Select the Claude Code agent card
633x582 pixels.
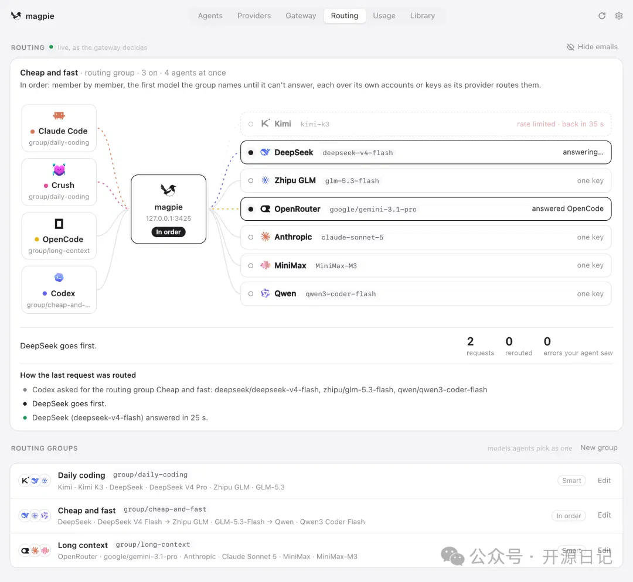coord(59,128)
